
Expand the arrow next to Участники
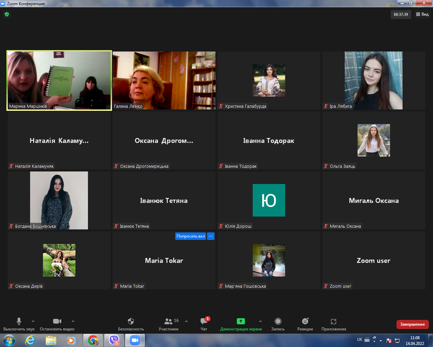click(x=186, y=321)
